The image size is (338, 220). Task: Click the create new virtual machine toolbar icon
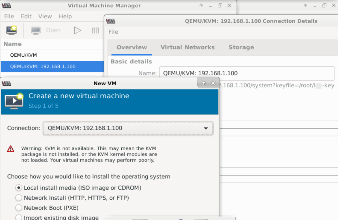pyautogui.click(x=12, y=30)
